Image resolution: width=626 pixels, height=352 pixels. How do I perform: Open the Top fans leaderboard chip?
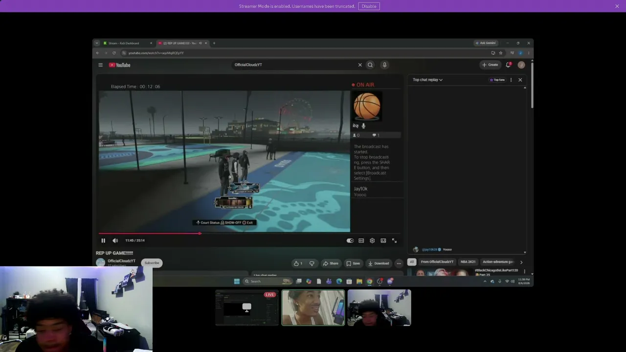(x=497, y=80)
